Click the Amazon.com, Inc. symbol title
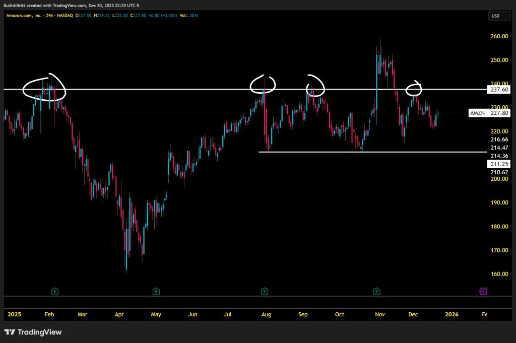This screenshot has height=343, width=516. (24, 16)
